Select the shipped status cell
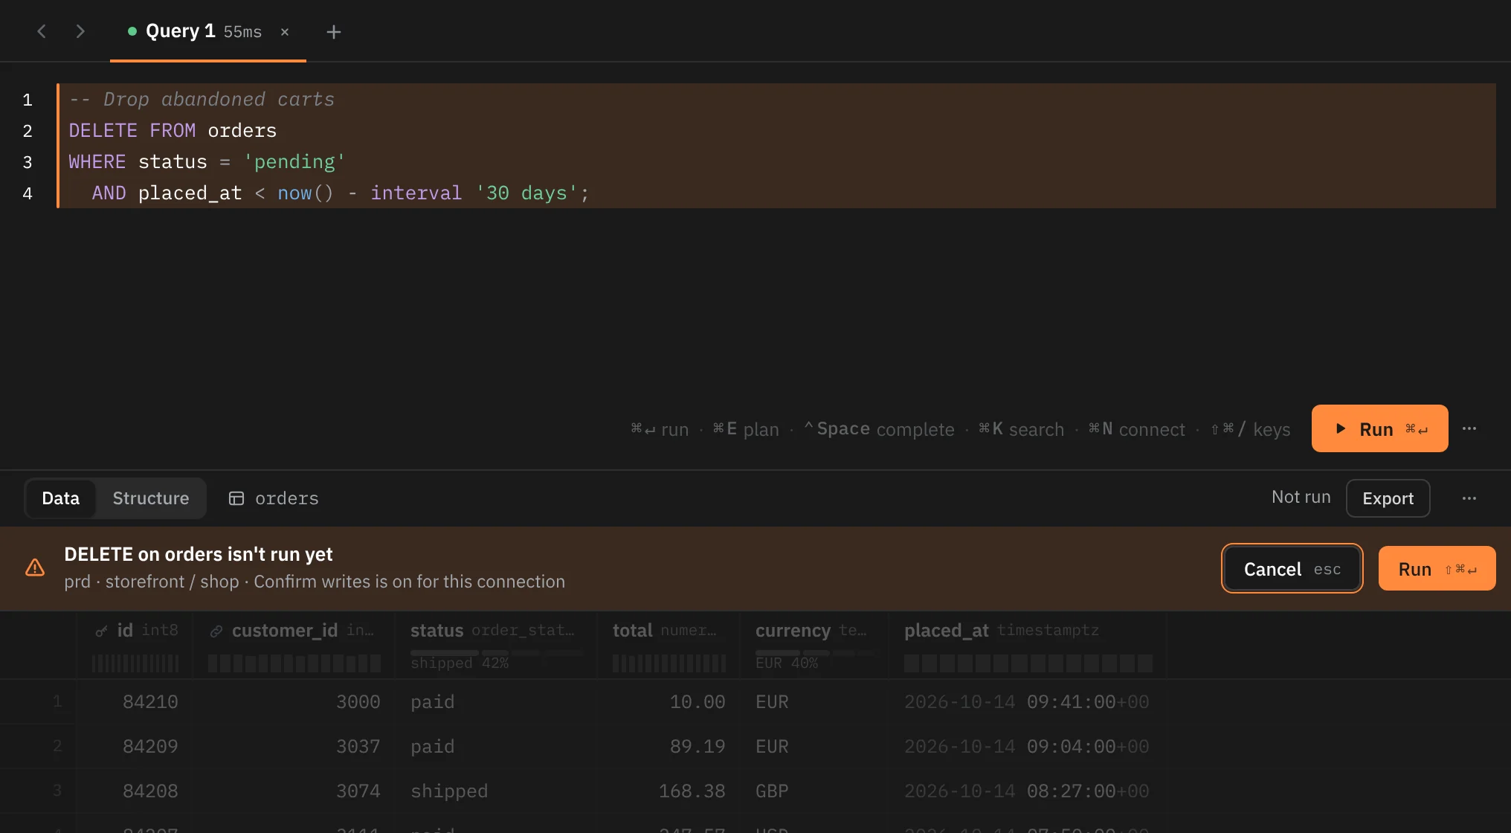The width and height of the screenshot is (1511, 833). pyautogui.click(x=496, y=791)
